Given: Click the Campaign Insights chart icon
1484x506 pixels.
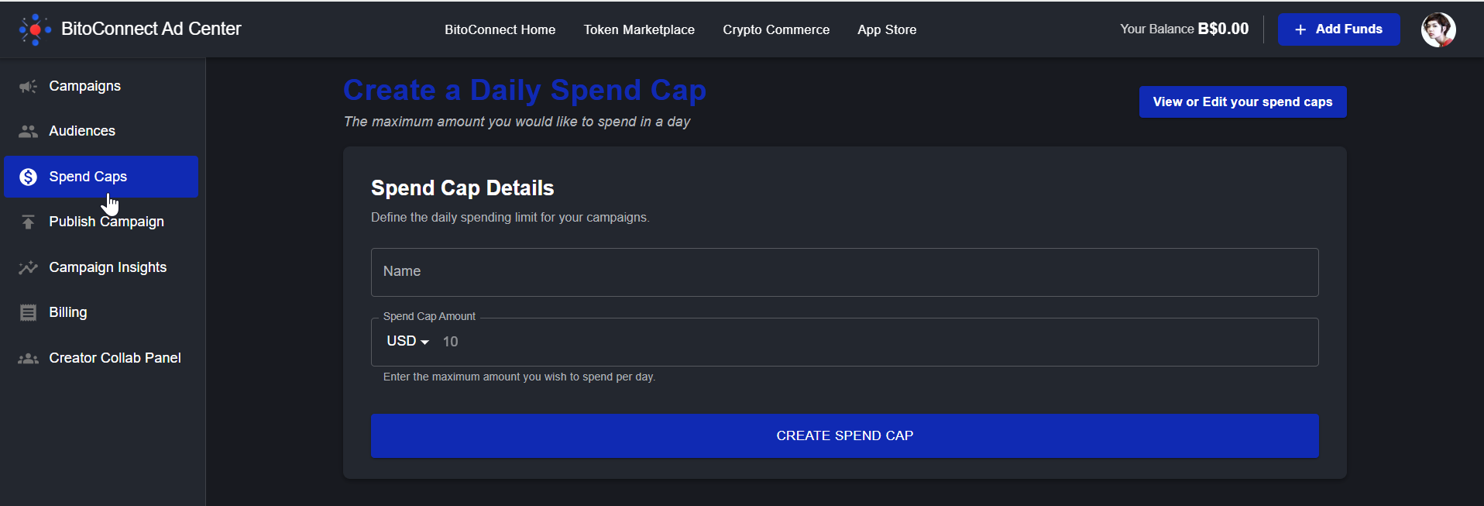Looking at the screenshot, I should pos(29,267).
